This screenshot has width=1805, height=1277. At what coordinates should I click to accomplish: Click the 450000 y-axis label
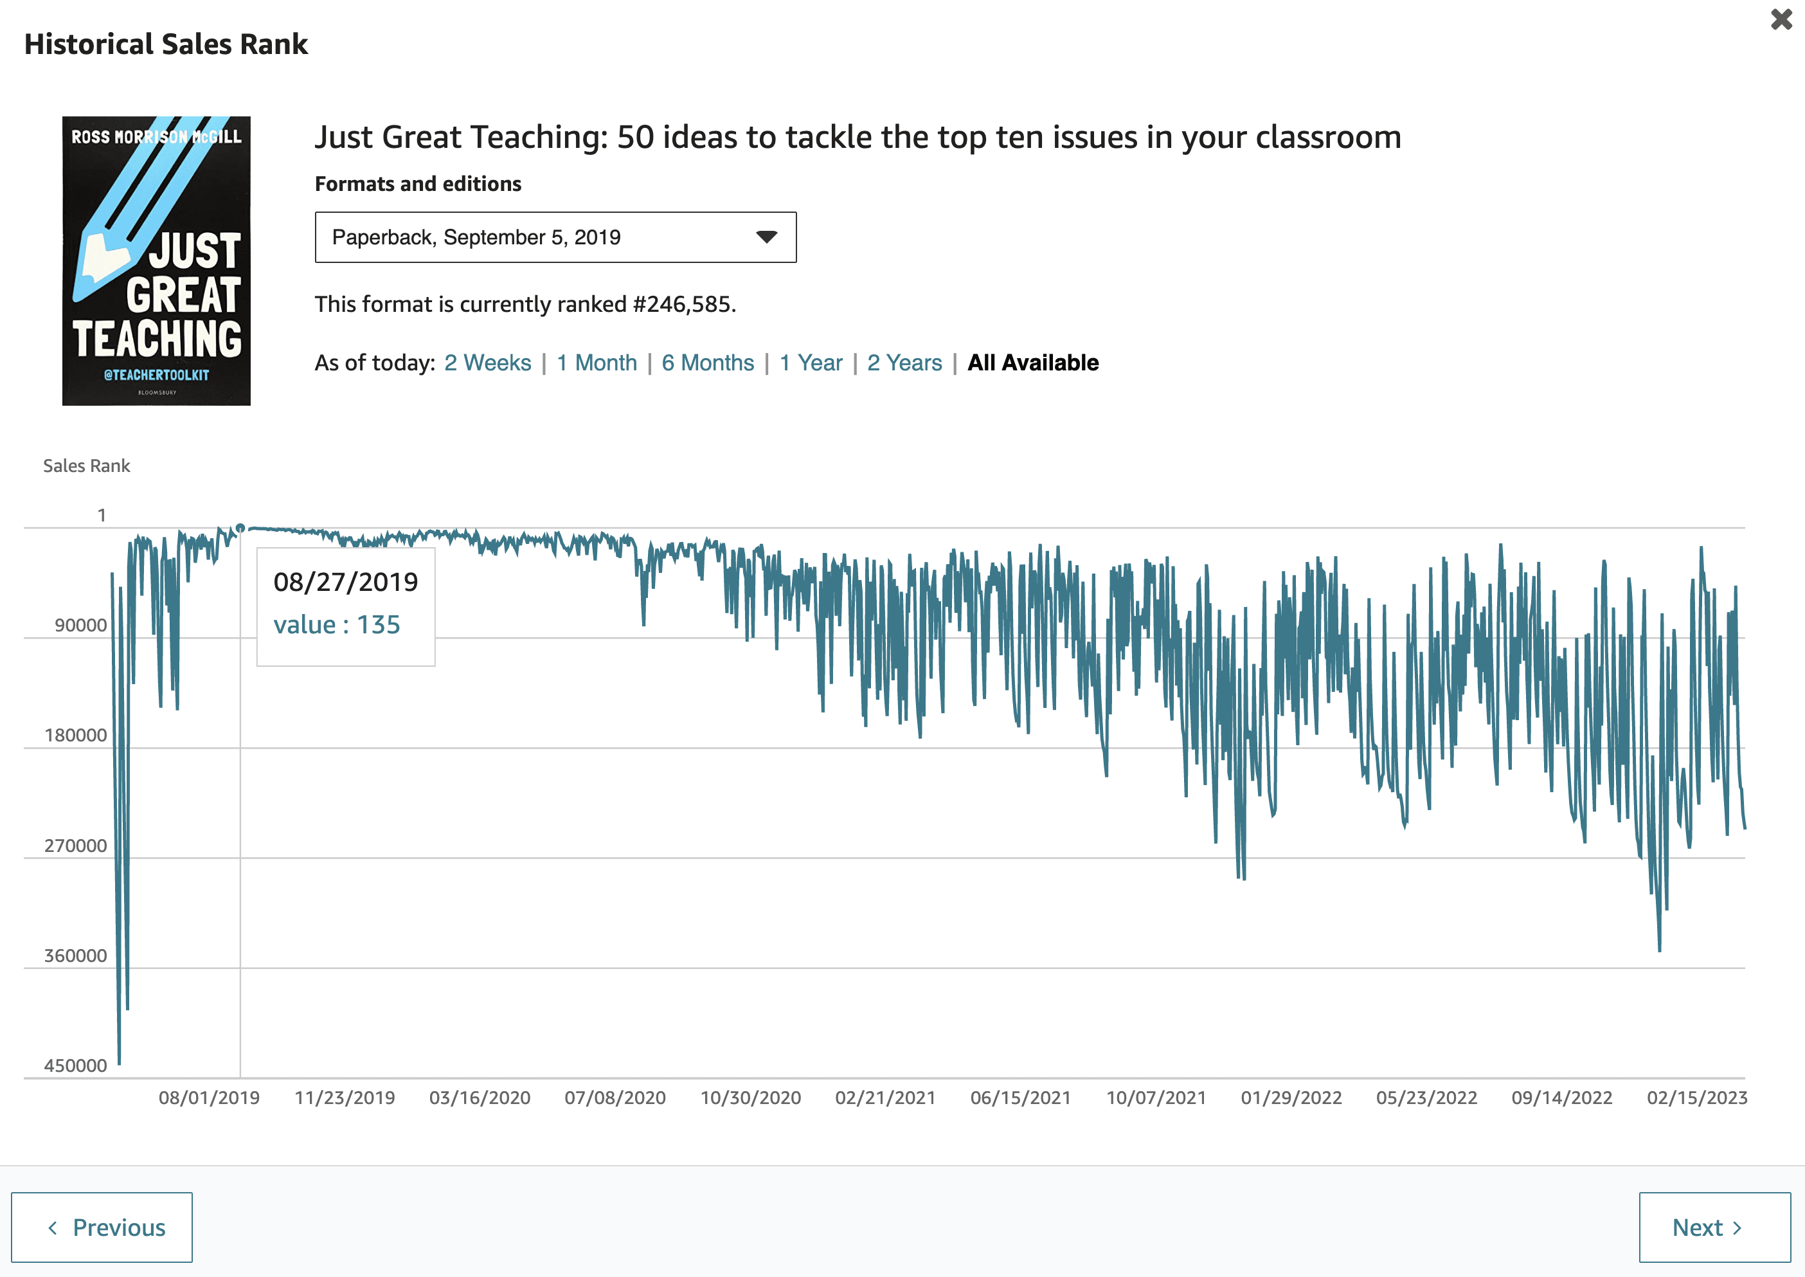75,1065
